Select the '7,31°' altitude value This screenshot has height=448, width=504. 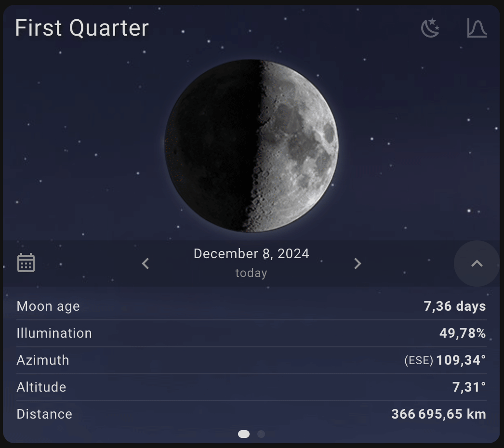(469, 387)
